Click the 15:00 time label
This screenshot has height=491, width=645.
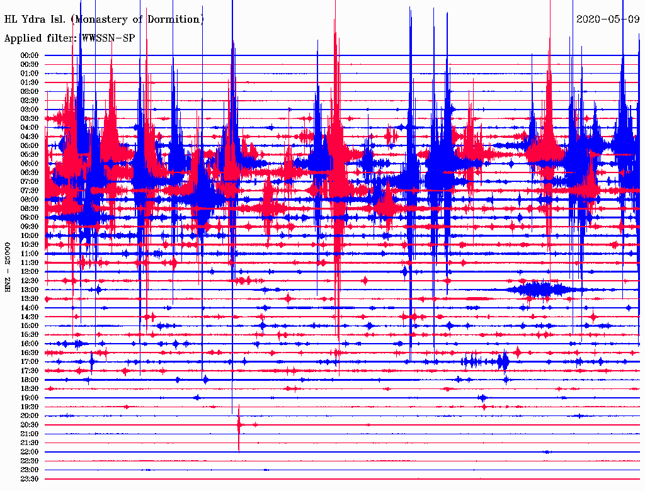pyautogui.click(x=30, y=325)
